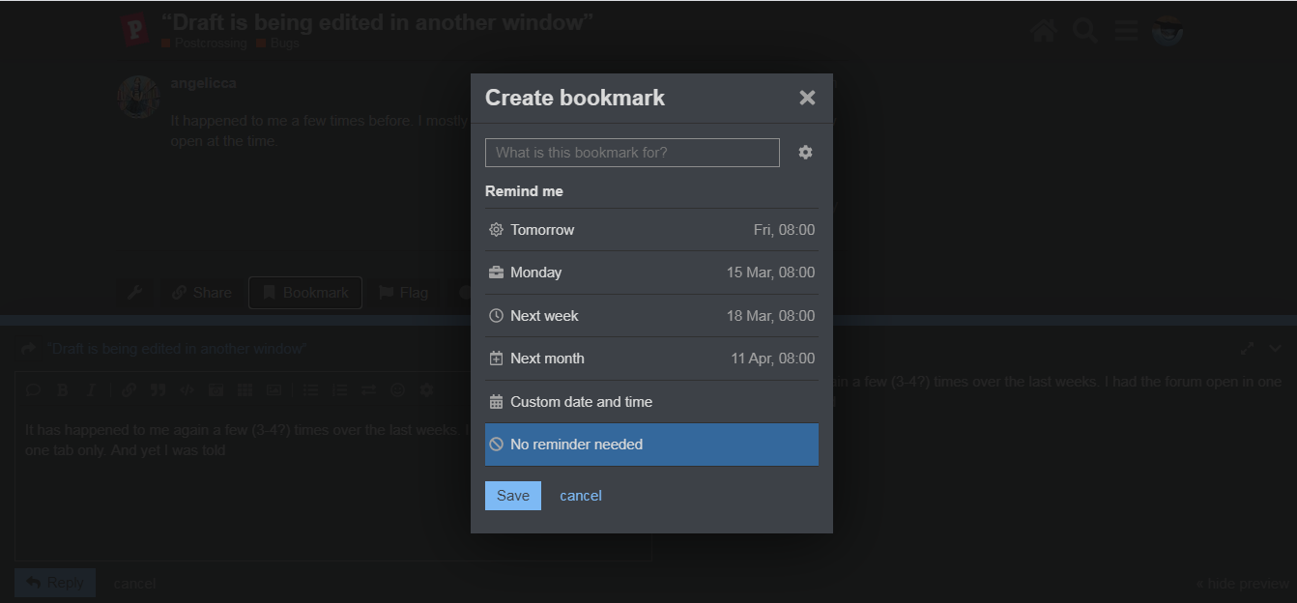
Task: Choose the Next month reminder
Action: click(x=651, y=359)
